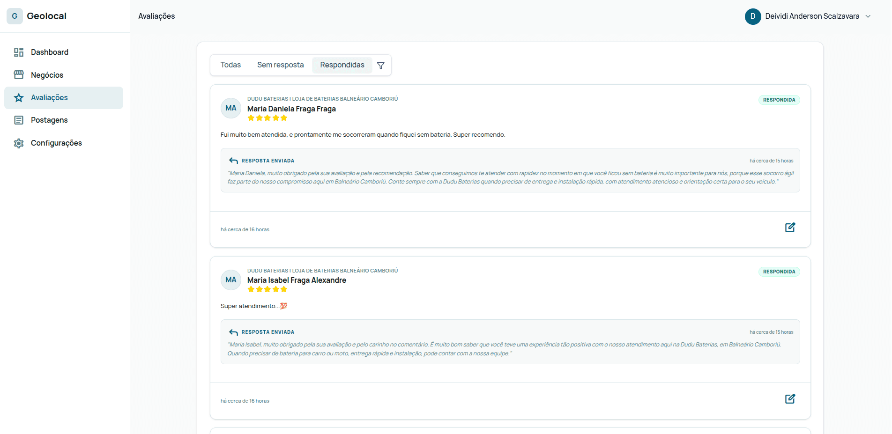Click the Negócios storefront icon
The height and width of the screenshot is (434, 892).
[x=19, y=75]
